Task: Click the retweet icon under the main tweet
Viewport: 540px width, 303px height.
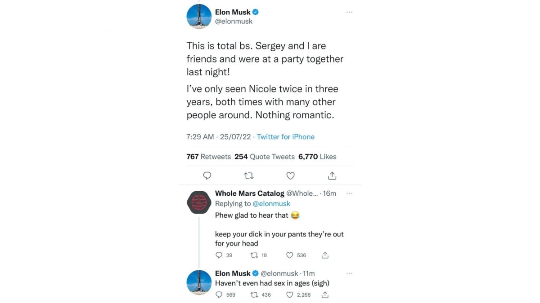Action: 249,176
